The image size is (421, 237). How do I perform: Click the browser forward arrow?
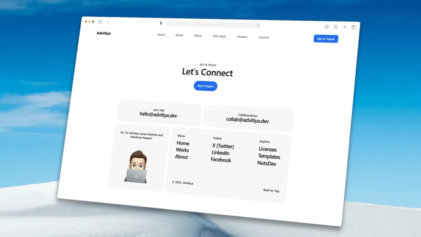(x=114, y=22)
